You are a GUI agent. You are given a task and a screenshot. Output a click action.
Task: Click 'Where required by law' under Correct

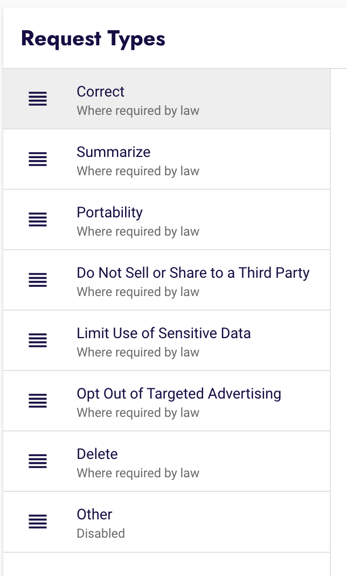coord(137,111)
